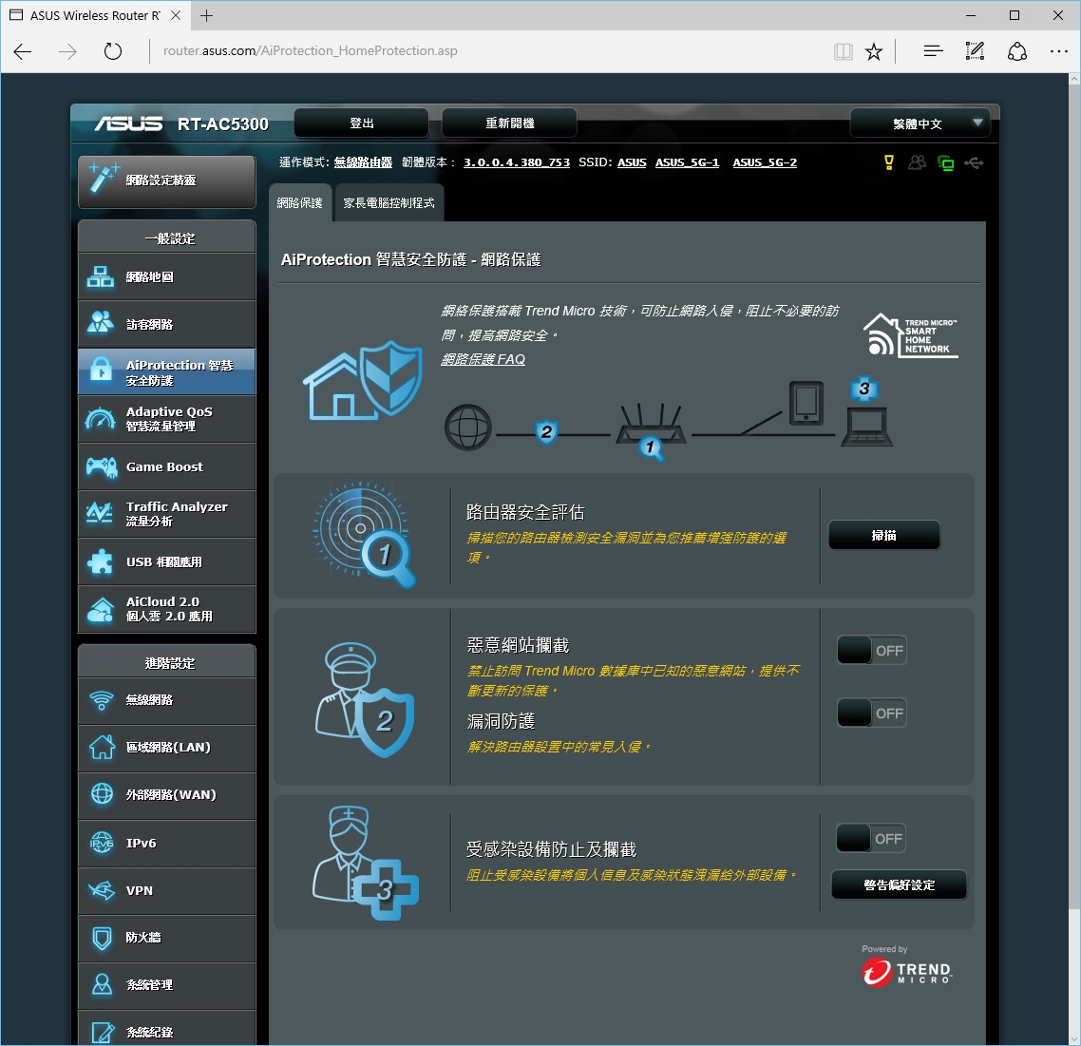
Task: Click the Trend Micro logo at bottom
Action: (907, 972)
